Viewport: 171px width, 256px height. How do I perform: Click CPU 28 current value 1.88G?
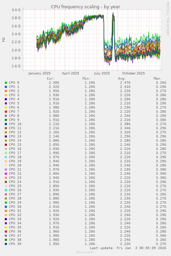pyautogui.click(x=54, y=198)
